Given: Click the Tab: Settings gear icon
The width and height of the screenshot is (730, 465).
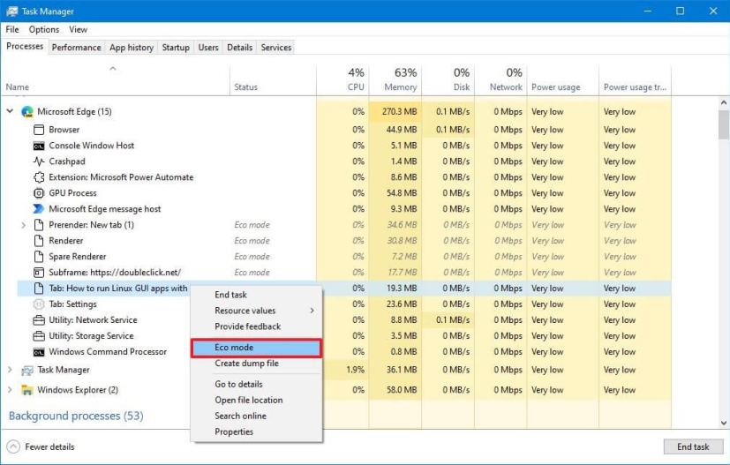Looking at the screenshot, I should tap(39, 304).
